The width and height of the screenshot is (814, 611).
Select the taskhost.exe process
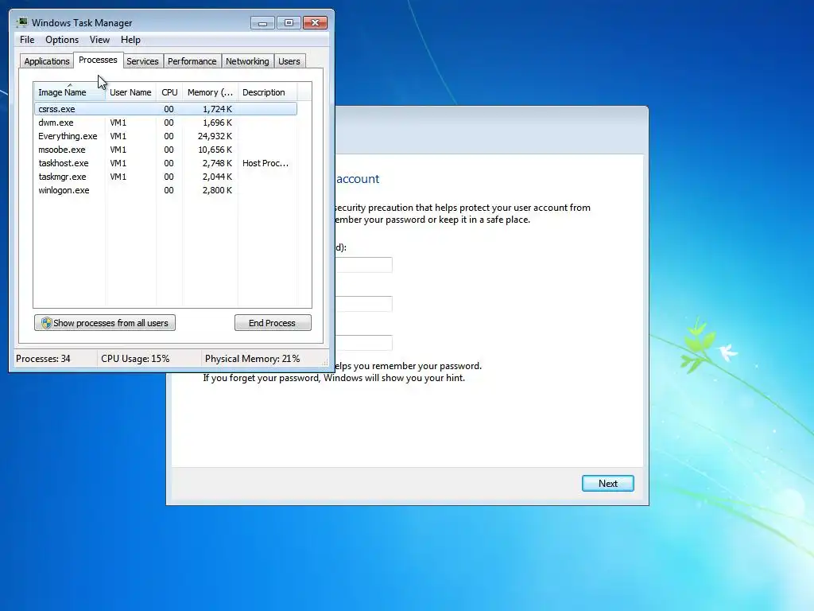(x=165, y=163)
